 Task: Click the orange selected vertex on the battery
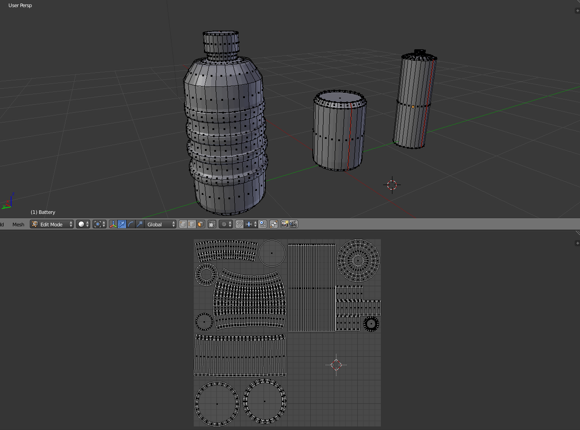(413, 107)
